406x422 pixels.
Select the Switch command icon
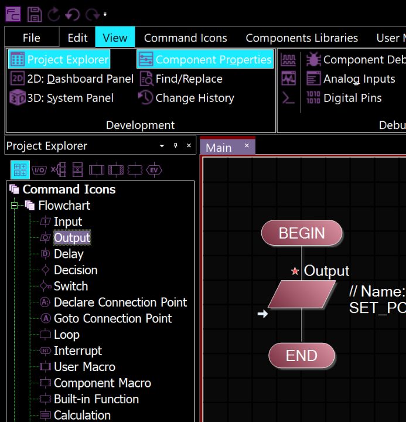71,286
